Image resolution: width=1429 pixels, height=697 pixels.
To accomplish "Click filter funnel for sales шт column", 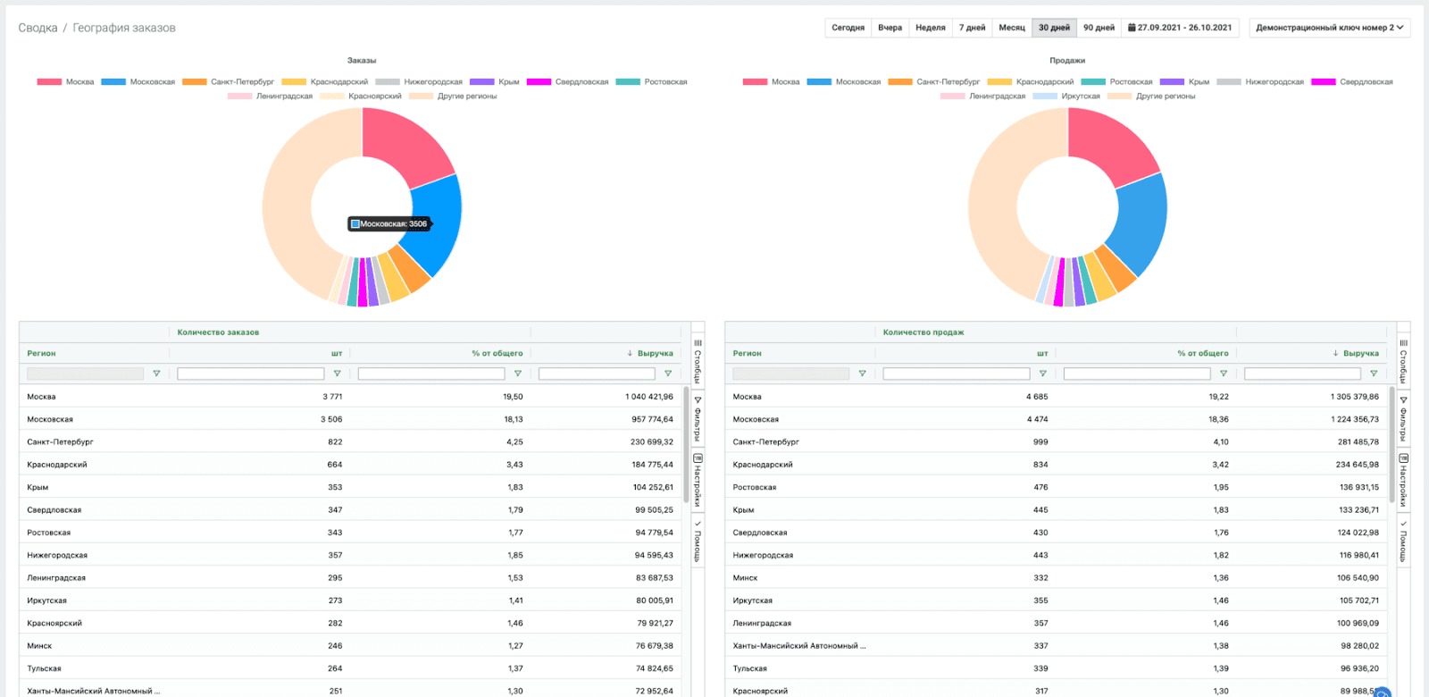I will pyautogui.click(x=1042, y=374).
